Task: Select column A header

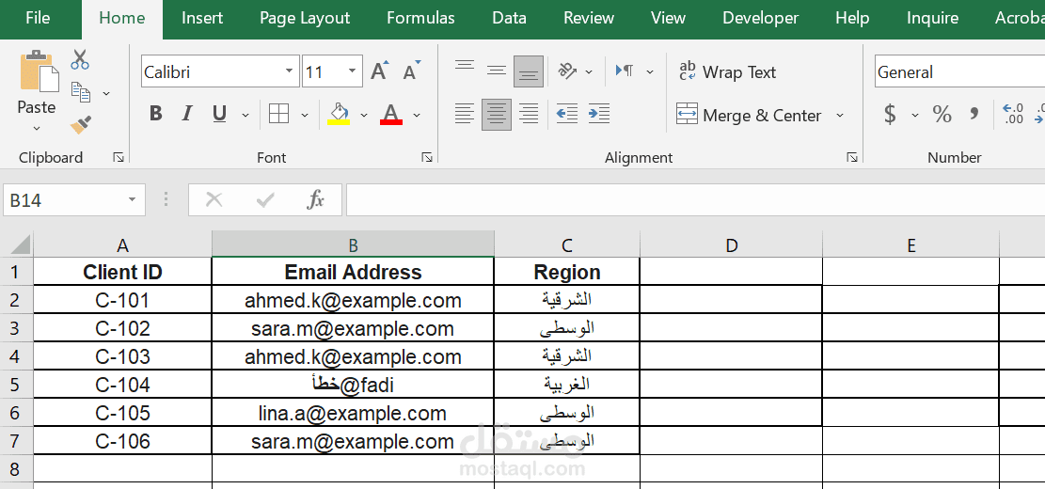Action: point(122,244)
